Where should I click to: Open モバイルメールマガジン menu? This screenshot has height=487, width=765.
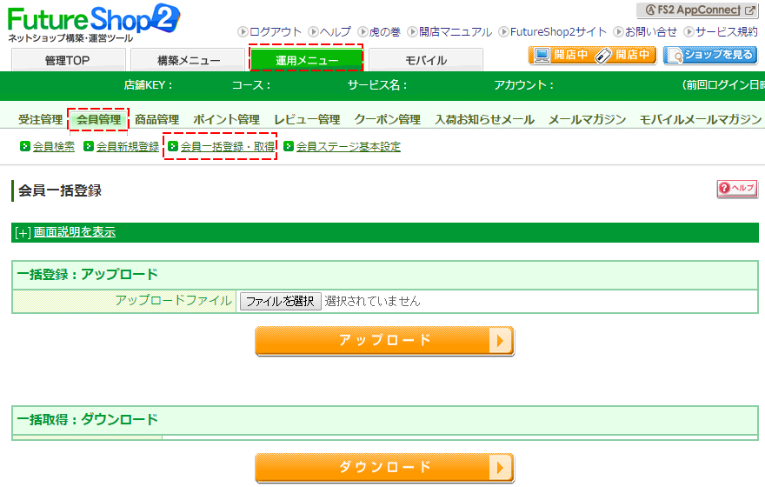pyautogui.click(x=701, y=119)
